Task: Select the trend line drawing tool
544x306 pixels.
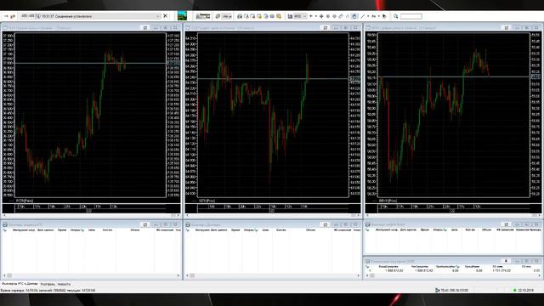Action: click(363, 16)
